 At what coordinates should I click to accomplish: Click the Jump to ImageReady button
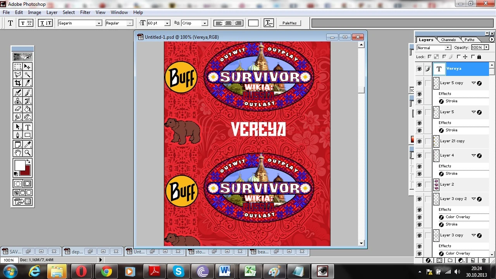coord(23,201)
